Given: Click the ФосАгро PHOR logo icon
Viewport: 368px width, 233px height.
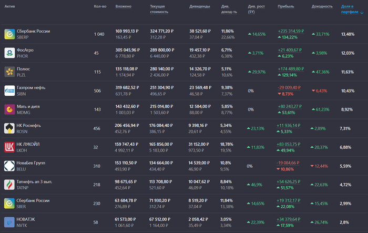Looking at the screenshot, I should click(x=9, y=53).
